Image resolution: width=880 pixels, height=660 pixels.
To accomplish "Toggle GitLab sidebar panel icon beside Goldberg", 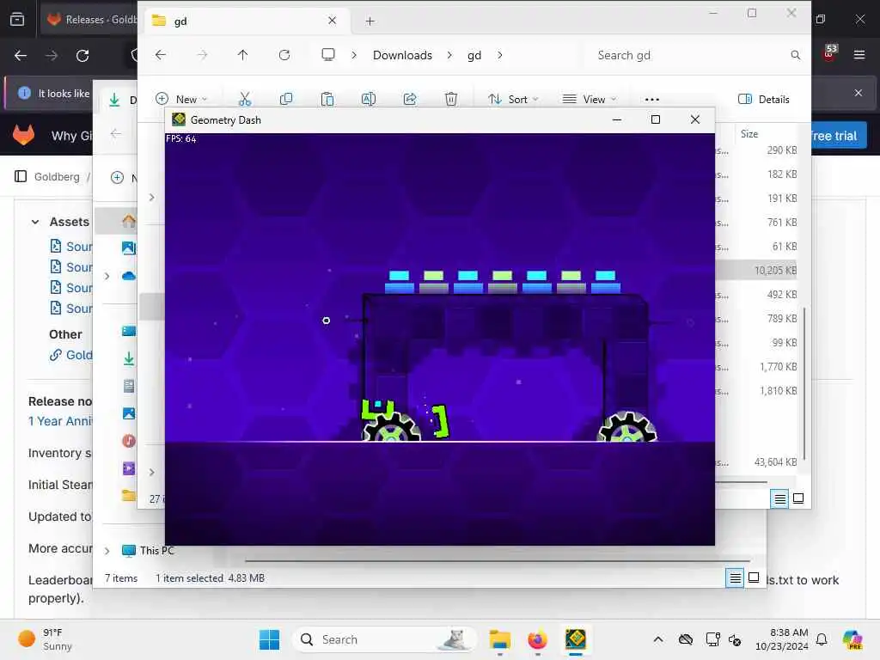I will pyautogui.click(x=21, y=176).
